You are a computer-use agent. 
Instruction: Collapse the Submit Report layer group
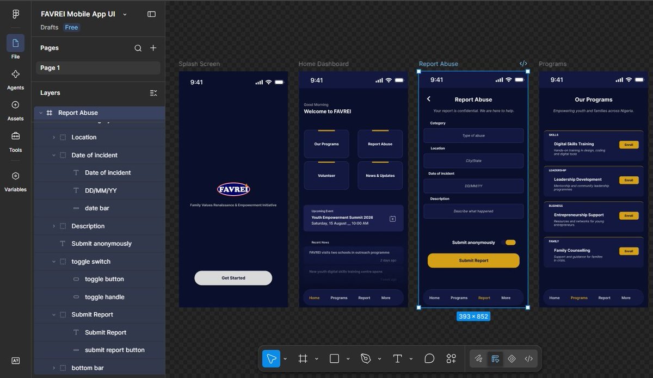54,315
